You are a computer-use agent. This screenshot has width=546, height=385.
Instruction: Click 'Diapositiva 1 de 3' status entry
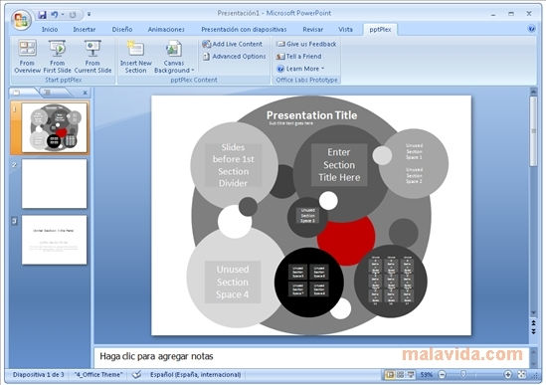(x=39, y=375)
